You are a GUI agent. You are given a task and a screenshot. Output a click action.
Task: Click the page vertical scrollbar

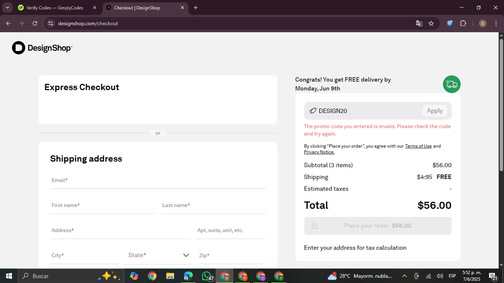[x=501, y=105]
